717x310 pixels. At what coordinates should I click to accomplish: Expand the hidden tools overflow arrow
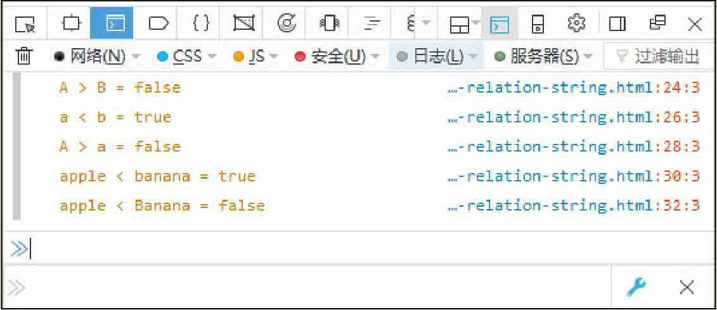[x=426, y=23]
